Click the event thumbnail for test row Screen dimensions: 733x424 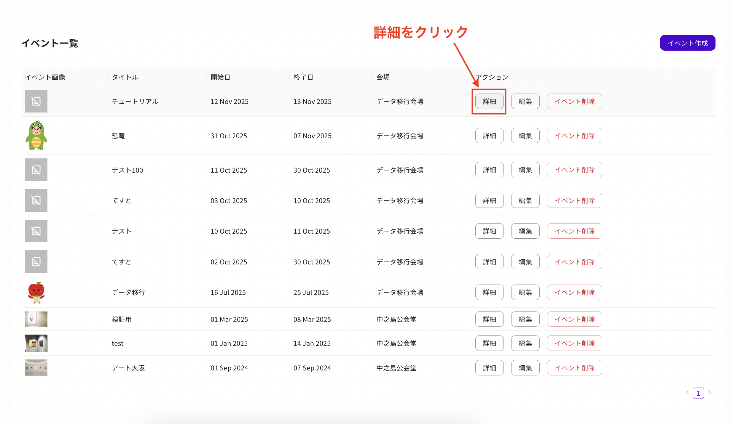[36, 343]
